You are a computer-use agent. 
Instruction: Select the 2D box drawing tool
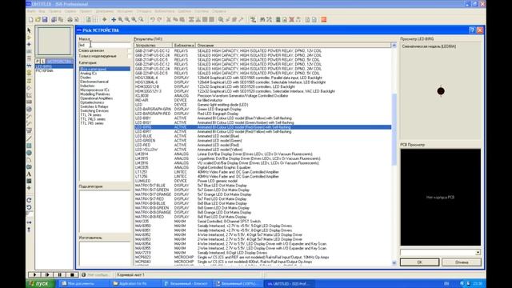[x=29, y=146]
